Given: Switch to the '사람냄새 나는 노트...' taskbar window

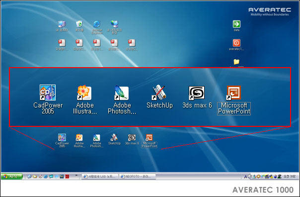Looking at the screenshot, I should click(100, 177).
